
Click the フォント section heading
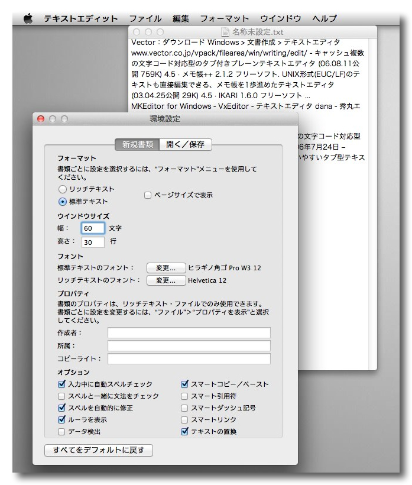pyautogui.click(x=70, y=257)
